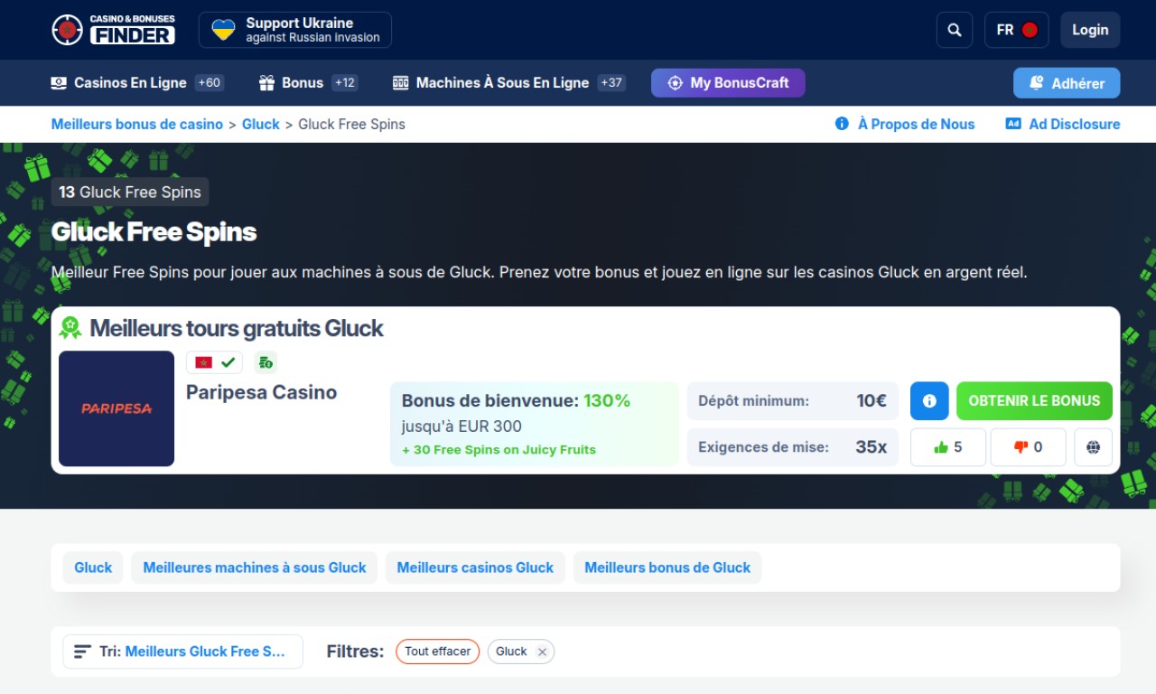The width and height of the screenshot is (1156, 694).
Task: Click the Paripesa casino logo thumbnail
Action: 117,408
